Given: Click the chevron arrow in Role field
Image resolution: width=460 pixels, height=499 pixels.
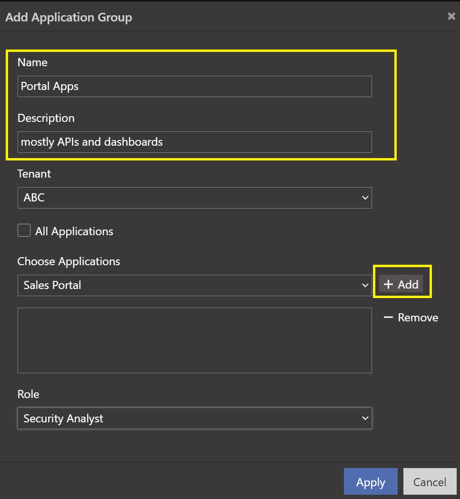Looking at the screenshot, I should [x=365, y=419].
